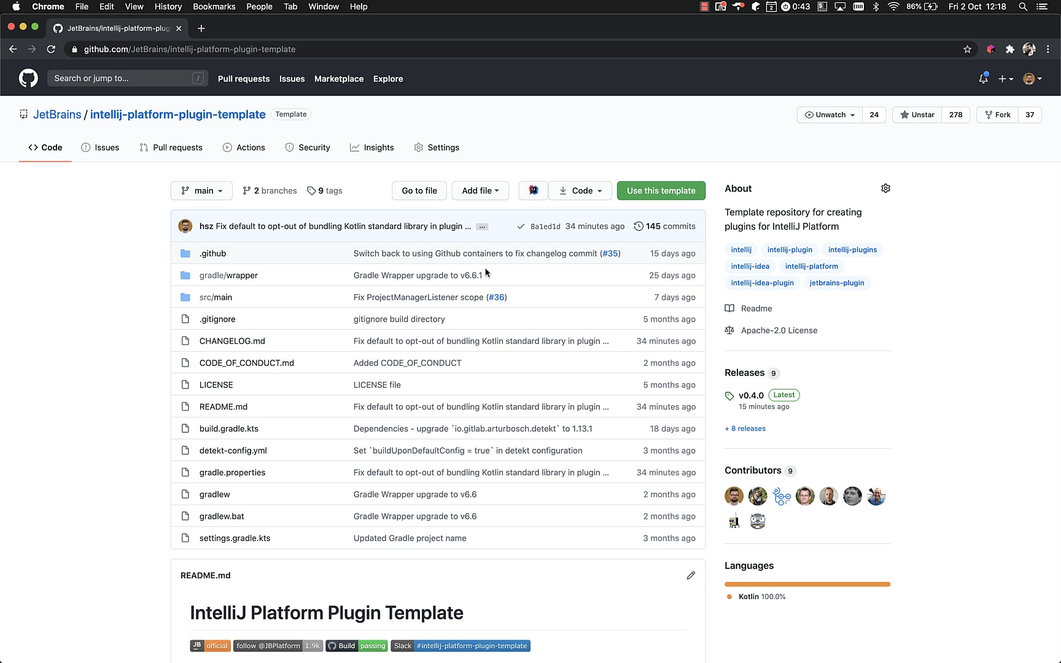Image resolution: width=1061 pixels, height=663 pixels.
Task: Open the v0.4.0 release tag
Action: [x=751, y=395]
